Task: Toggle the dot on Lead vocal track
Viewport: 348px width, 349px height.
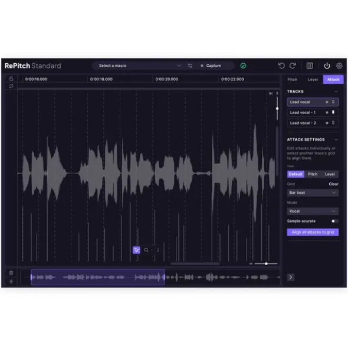Action: (x=327, y=102)
